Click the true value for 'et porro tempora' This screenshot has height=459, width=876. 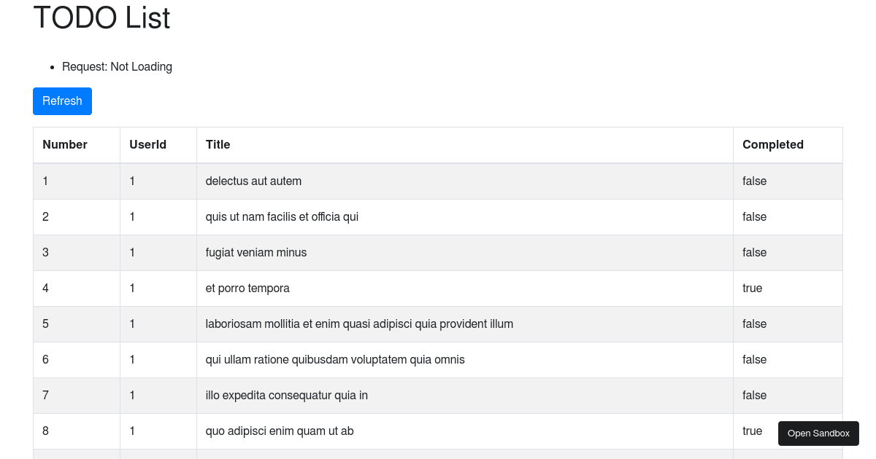coord(752,288)
